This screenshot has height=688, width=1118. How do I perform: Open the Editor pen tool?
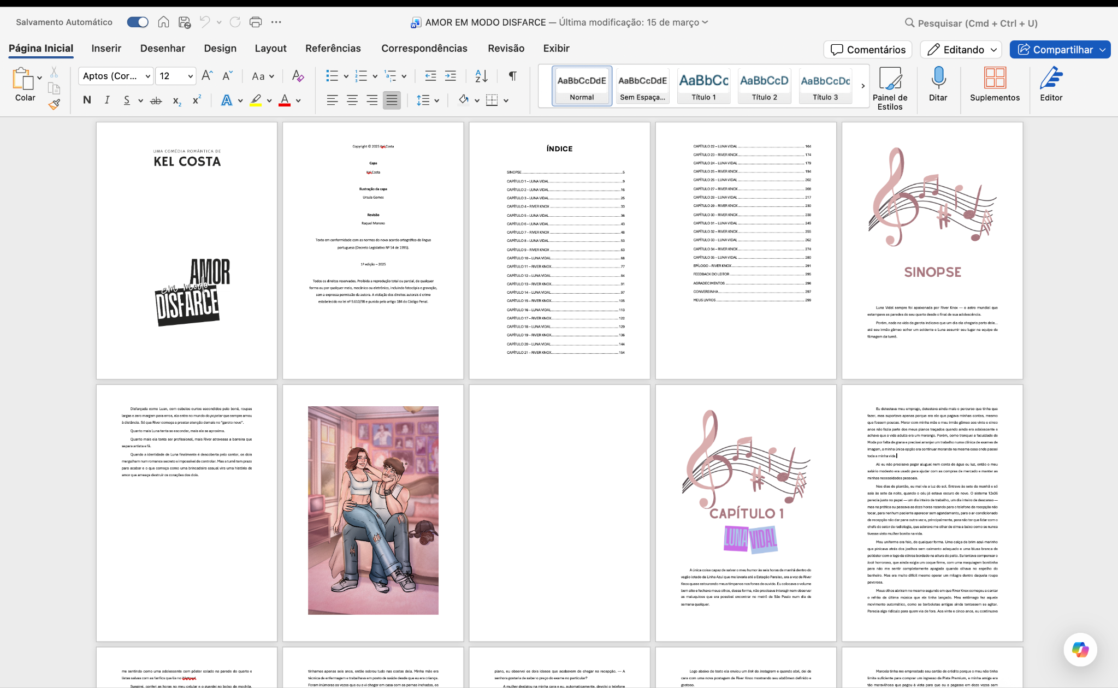click(1051, 84)
